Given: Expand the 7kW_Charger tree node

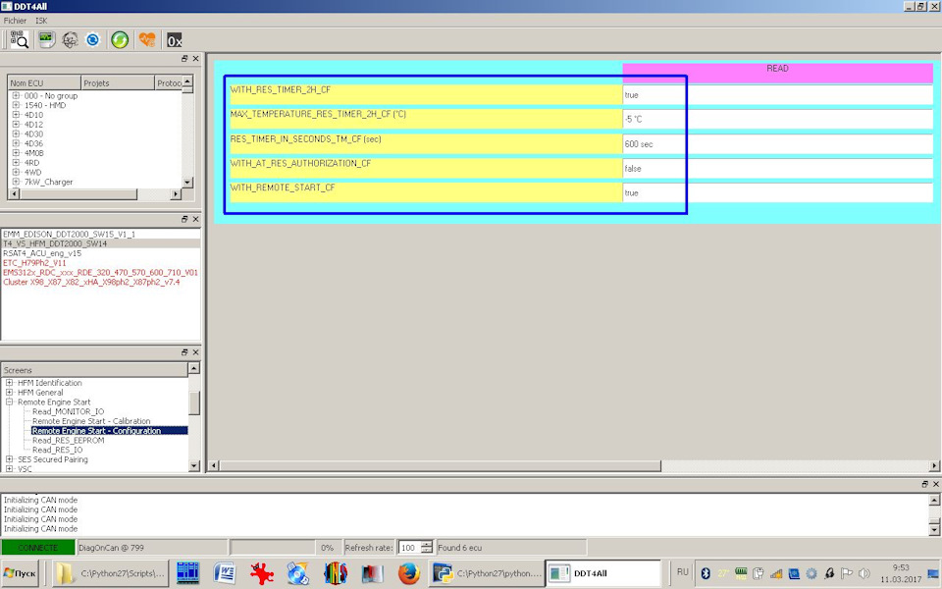Looking at the screenshot, I should [16, 182].
